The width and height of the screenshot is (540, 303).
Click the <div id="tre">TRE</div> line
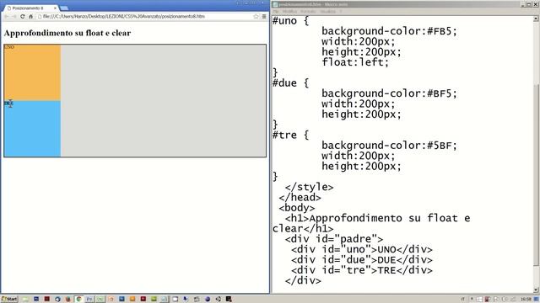coord(362,270)
